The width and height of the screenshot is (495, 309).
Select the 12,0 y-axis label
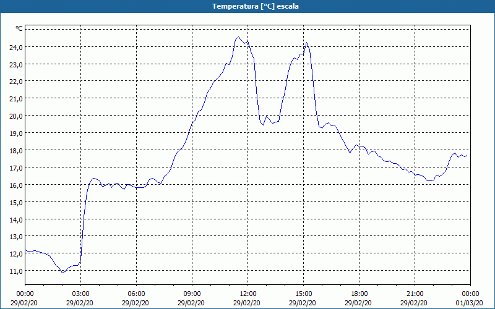(16, 254)
